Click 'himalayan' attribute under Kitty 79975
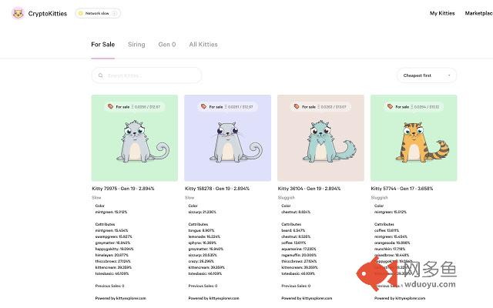This screenshot has height=308, width=493. click(112, 255)
